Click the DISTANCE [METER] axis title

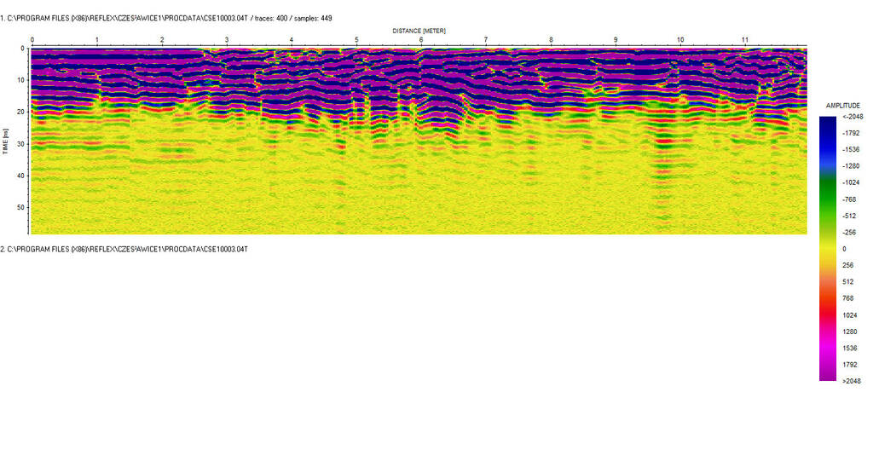(x=419, y=31)
